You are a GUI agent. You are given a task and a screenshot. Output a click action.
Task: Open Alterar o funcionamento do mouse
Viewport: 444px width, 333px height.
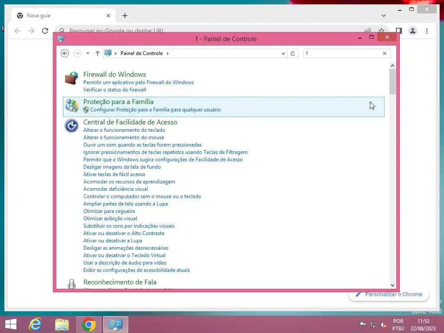point(124,137)
